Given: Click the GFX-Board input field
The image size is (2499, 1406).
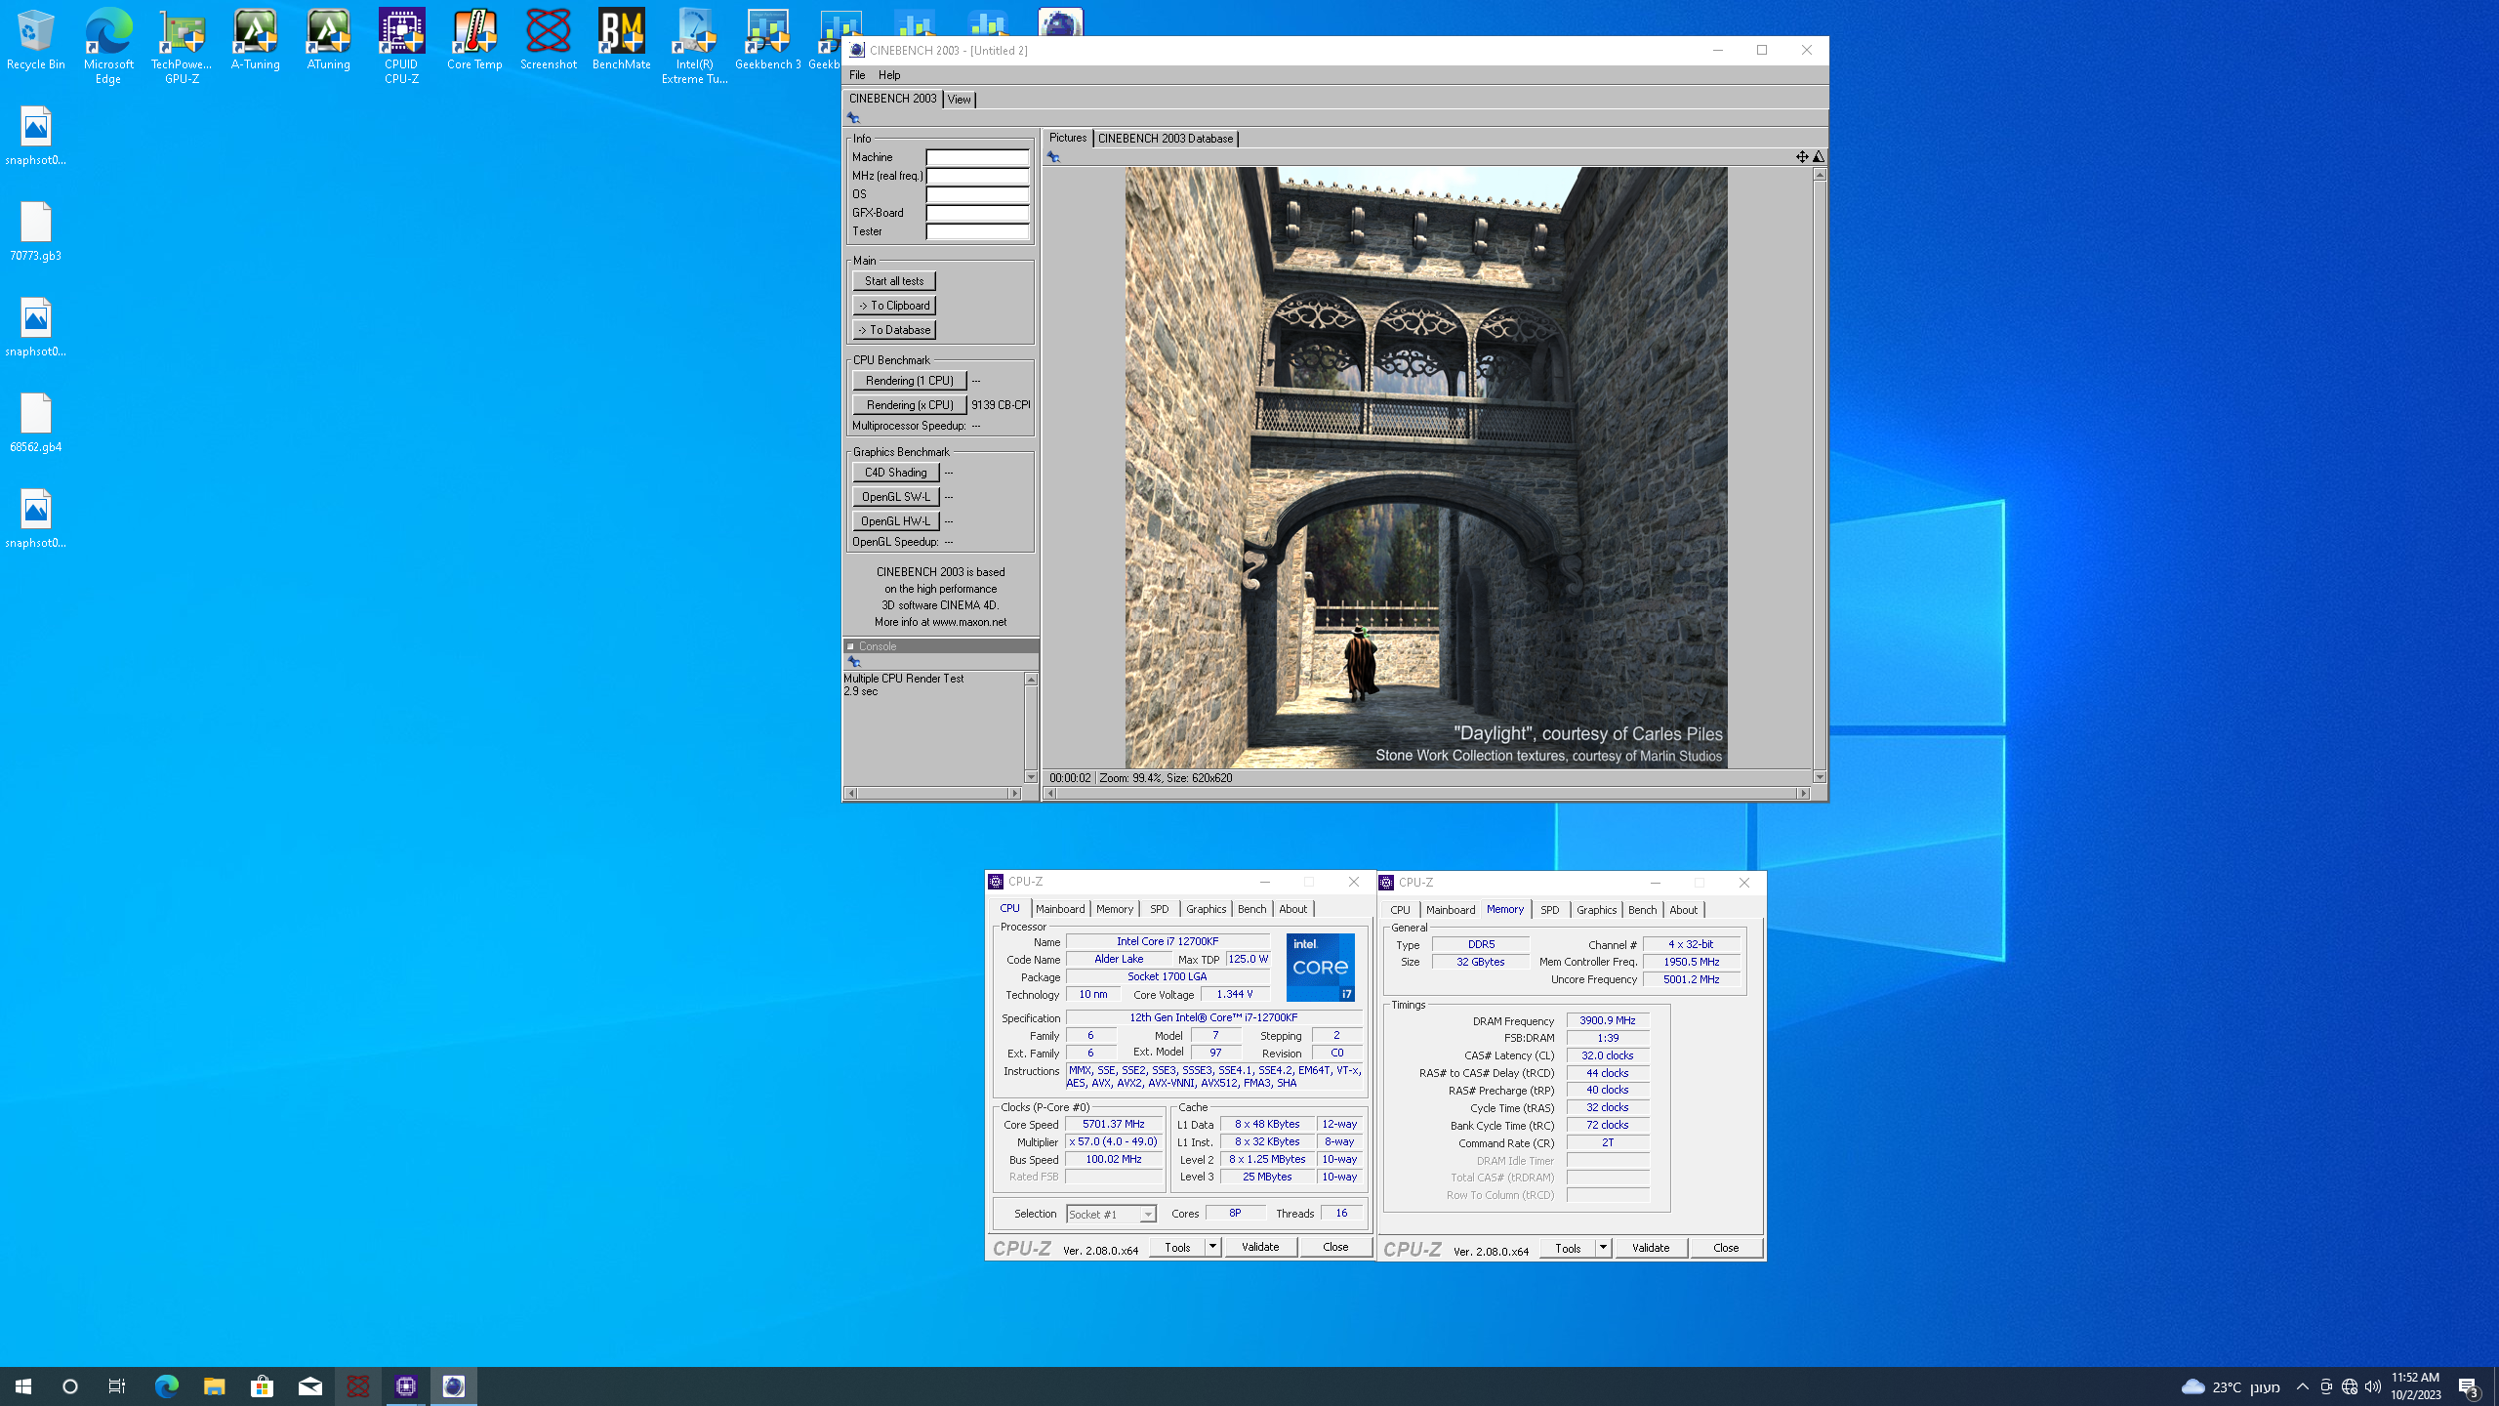Looking at the screenshot, I should pyautogui.click(x=977, y=213).
